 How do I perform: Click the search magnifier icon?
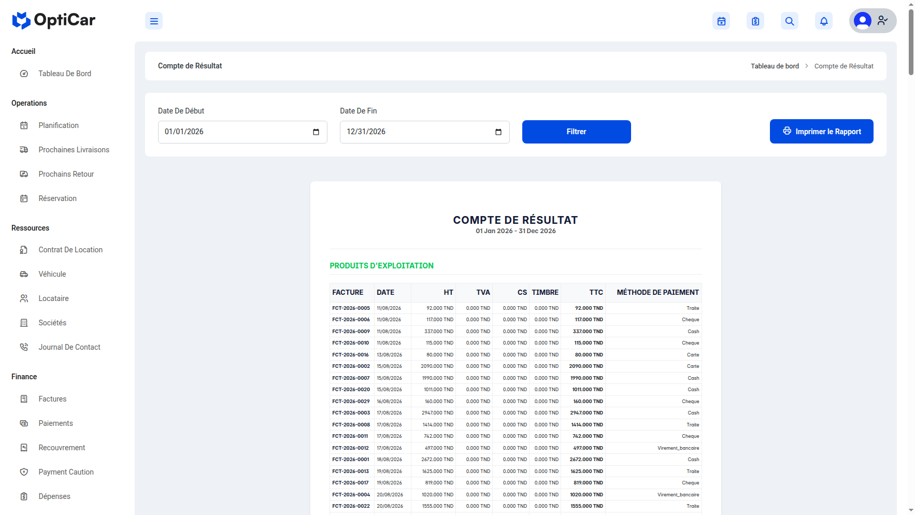click(x=790, y=21)
